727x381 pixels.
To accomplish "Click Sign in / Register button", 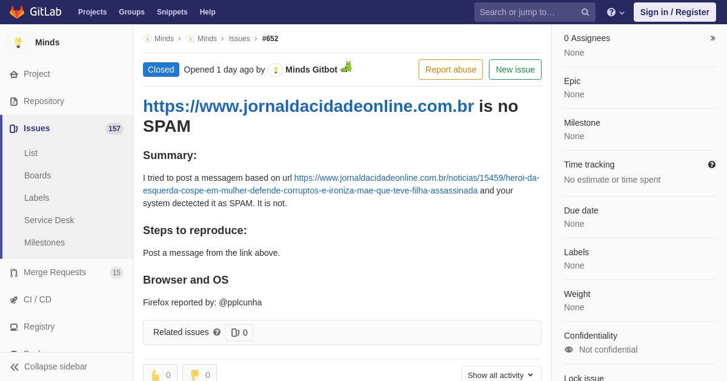I will click(674, 12).
